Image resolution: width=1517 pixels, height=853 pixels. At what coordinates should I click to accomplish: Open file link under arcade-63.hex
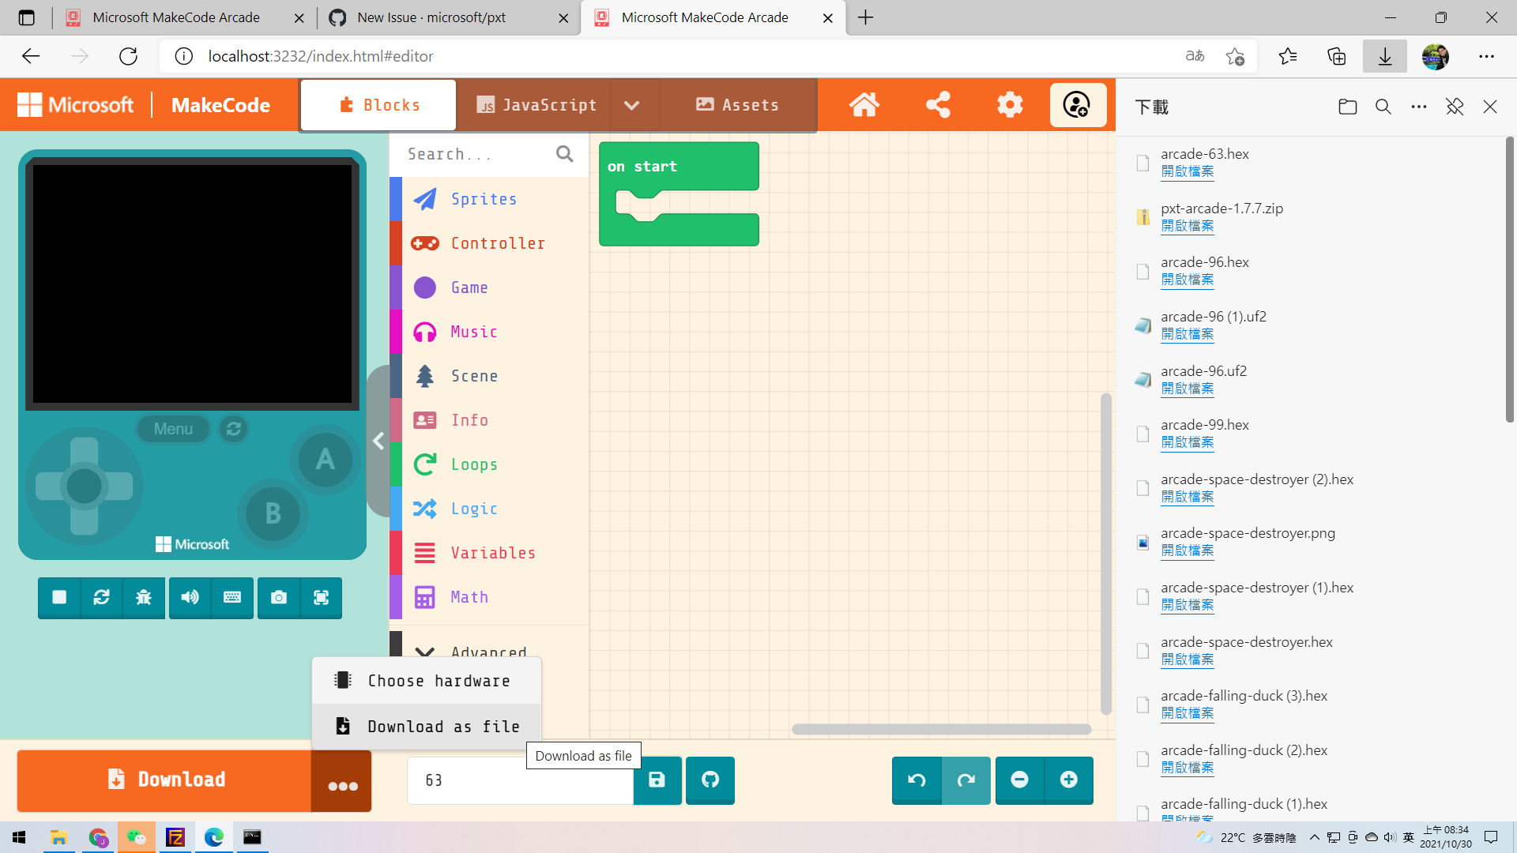(x=1188, y=171)
